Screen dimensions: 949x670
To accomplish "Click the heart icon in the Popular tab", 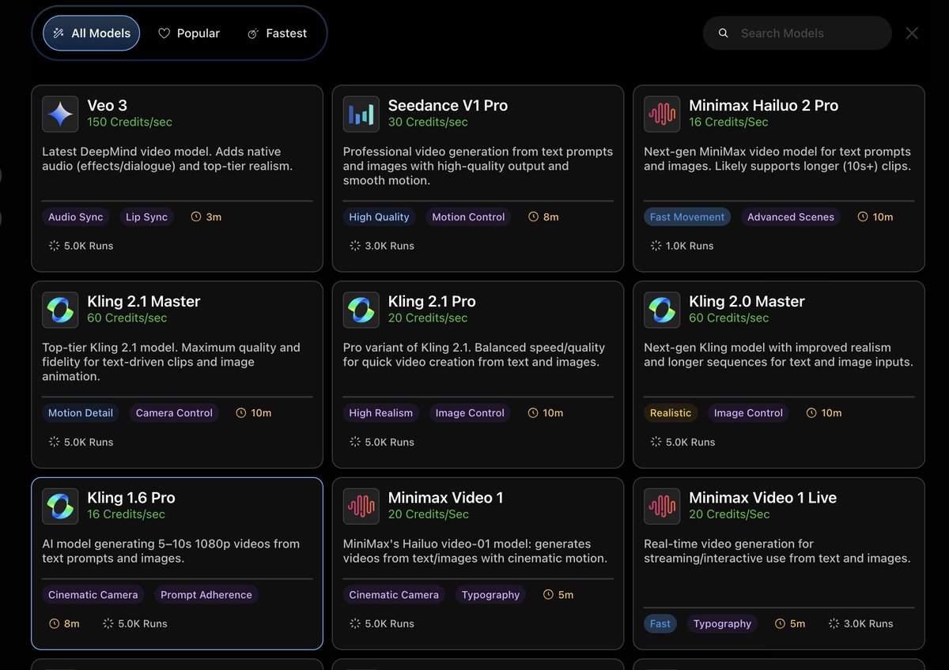I will pyautogui.click(x=164, y=33).
